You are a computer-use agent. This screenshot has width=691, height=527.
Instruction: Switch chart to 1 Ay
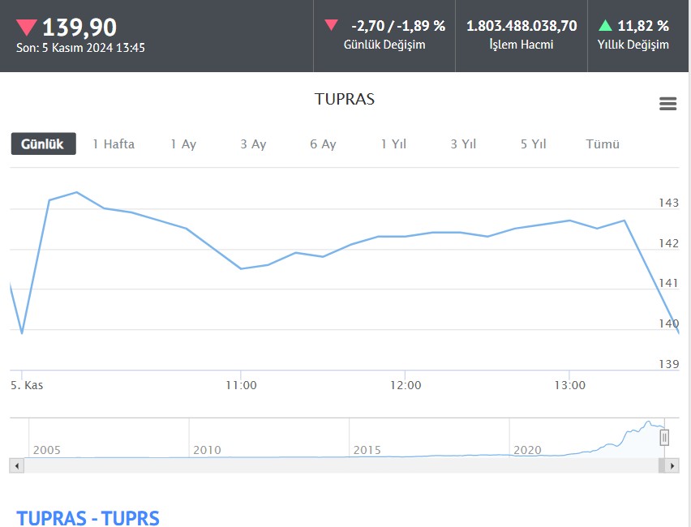click(183, 144)
